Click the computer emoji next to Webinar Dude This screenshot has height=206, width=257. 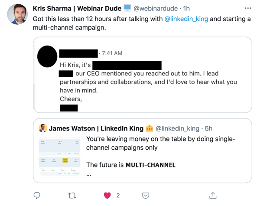[127, 8]
